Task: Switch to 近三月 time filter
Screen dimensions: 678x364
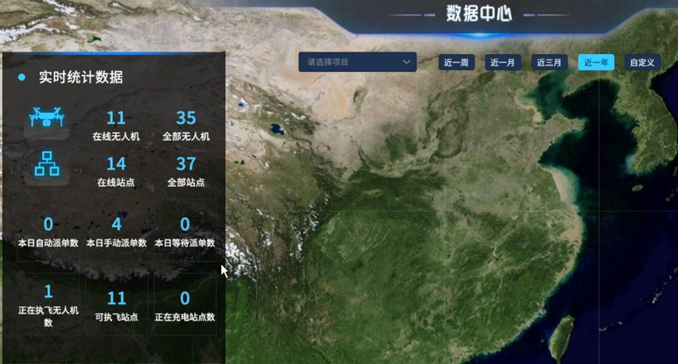Action: pyautogui.click(x=549, y=63)
